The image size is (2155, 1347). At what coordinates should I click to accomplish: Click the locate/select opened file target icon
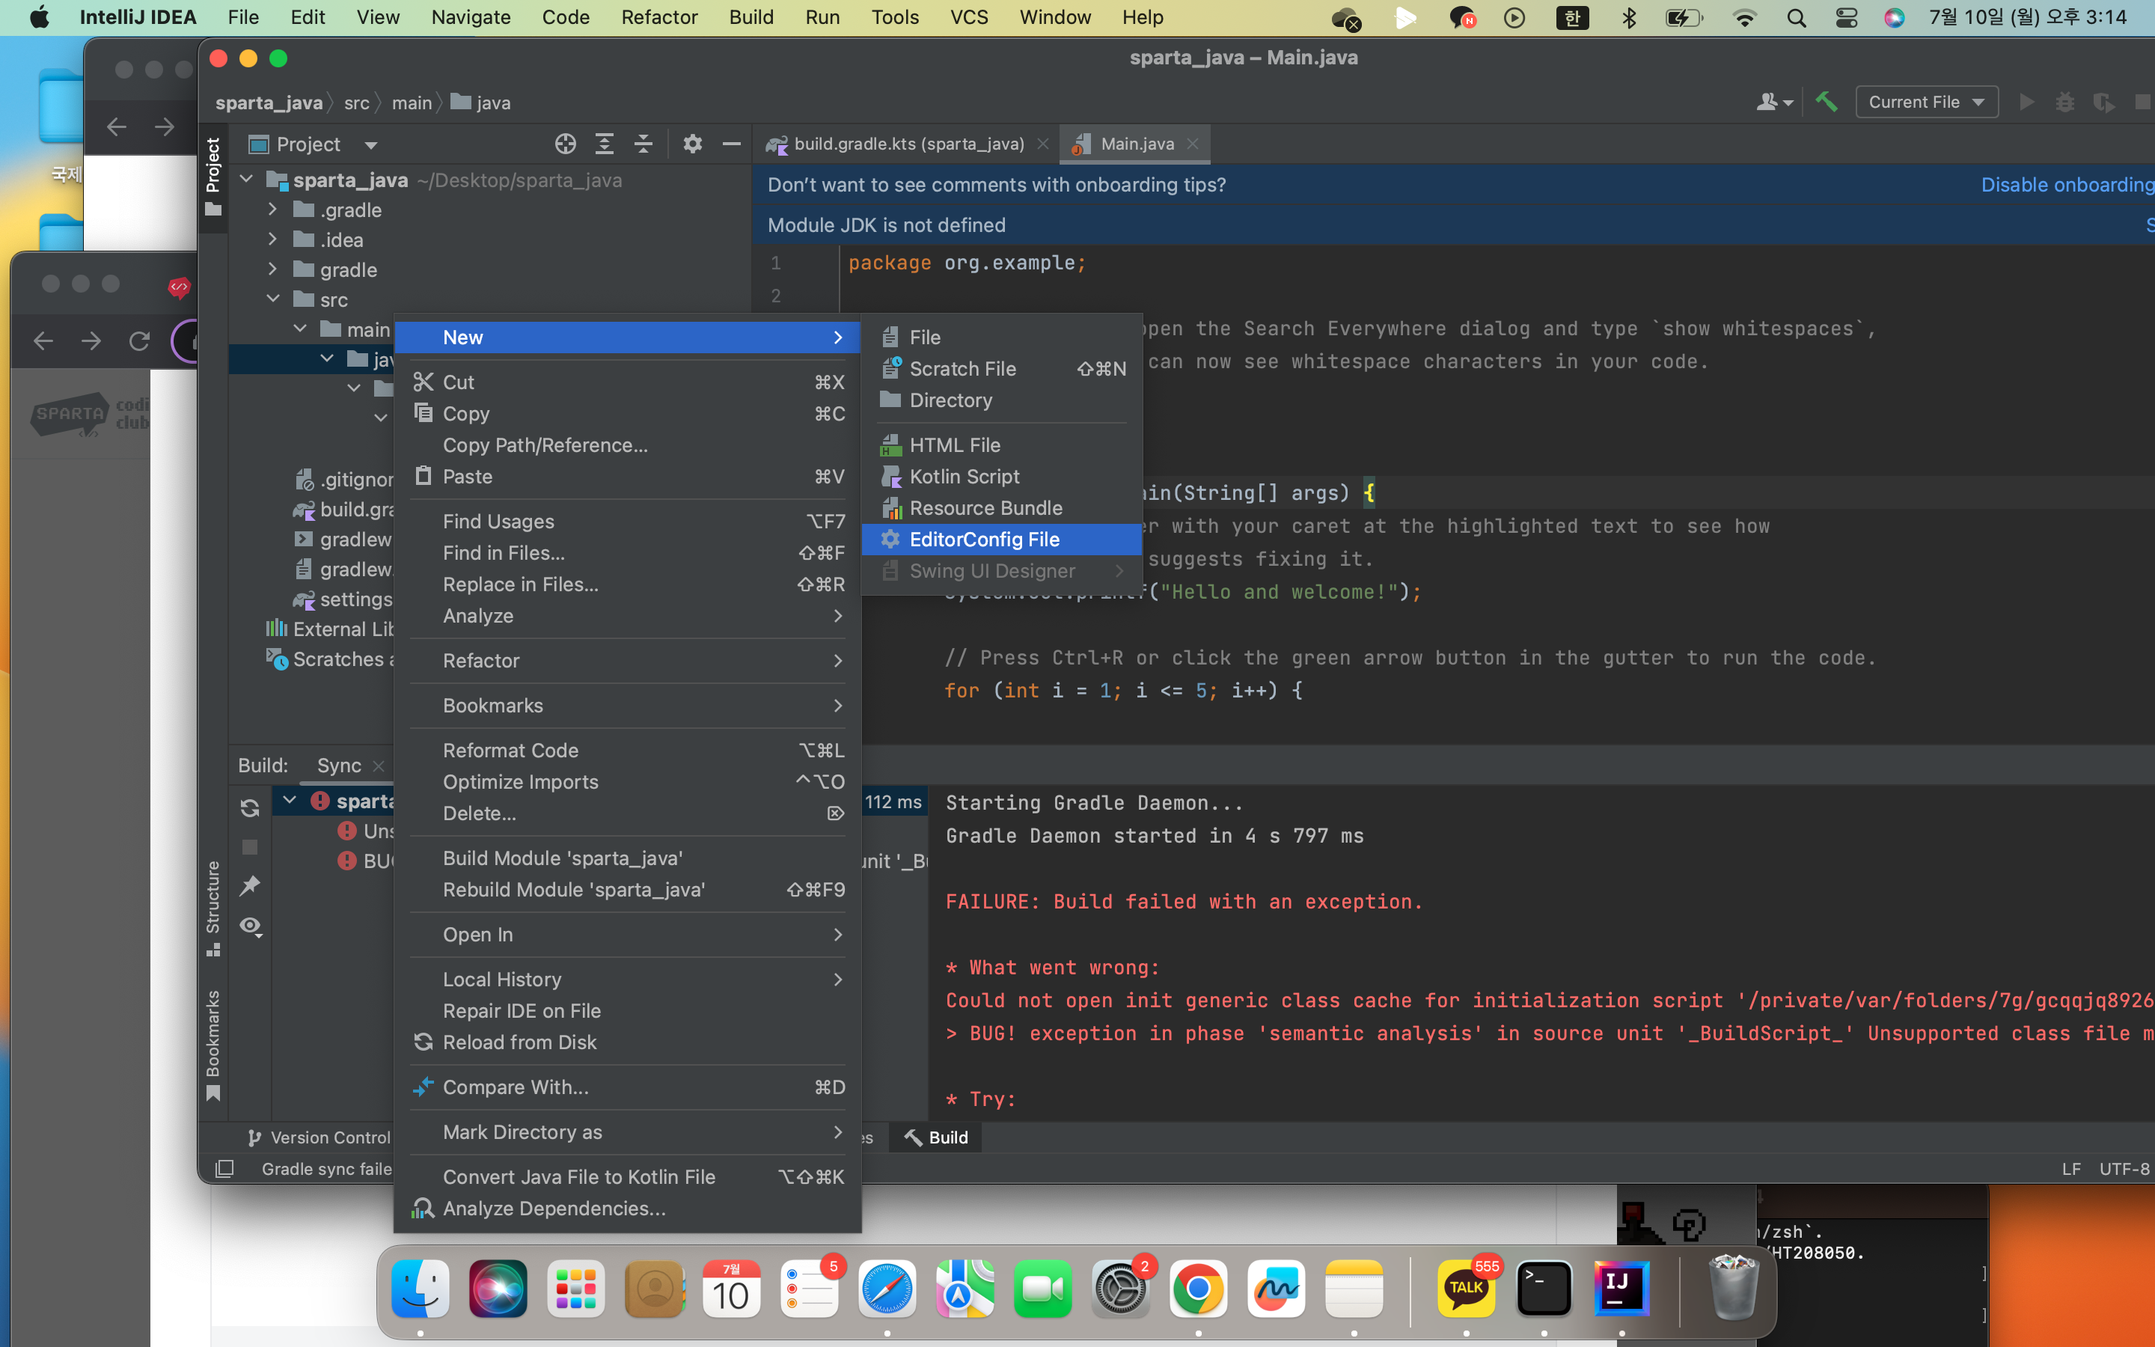coord(566,144)
